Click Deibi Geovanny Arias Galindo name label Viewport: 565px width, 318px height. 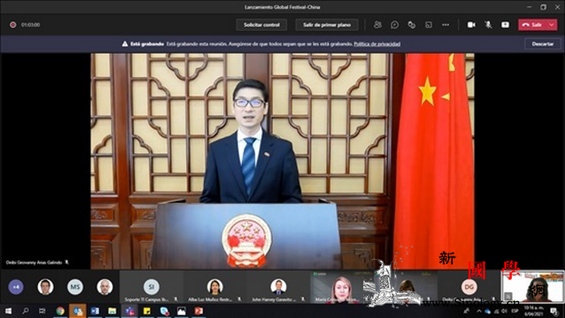[34, 262]
